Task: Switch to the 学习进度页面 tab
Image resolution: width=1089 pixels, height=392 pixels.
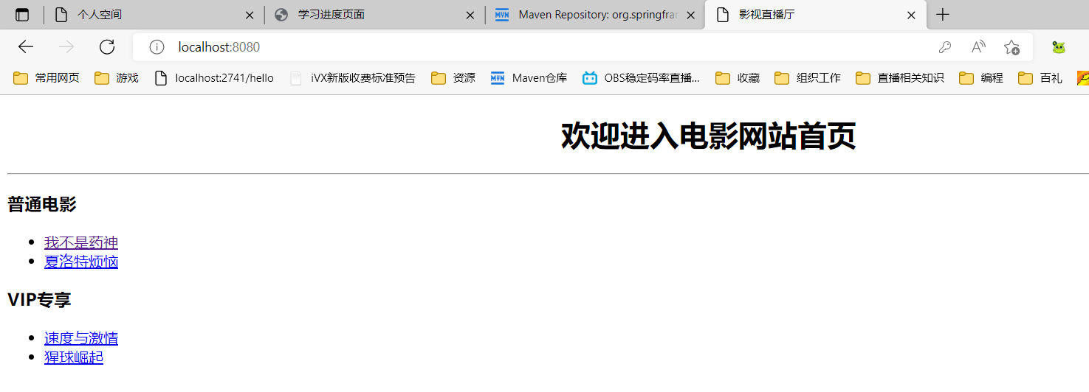Action: 374,15
